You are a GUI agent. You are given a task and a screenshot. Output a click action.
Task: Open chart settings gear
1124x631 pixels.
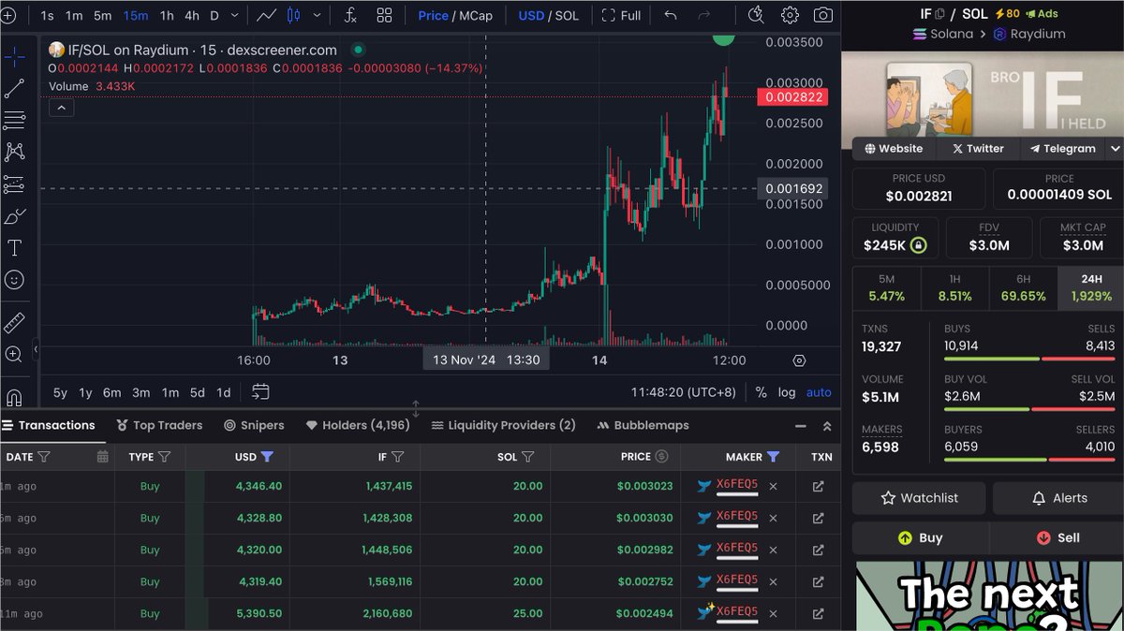790,15
